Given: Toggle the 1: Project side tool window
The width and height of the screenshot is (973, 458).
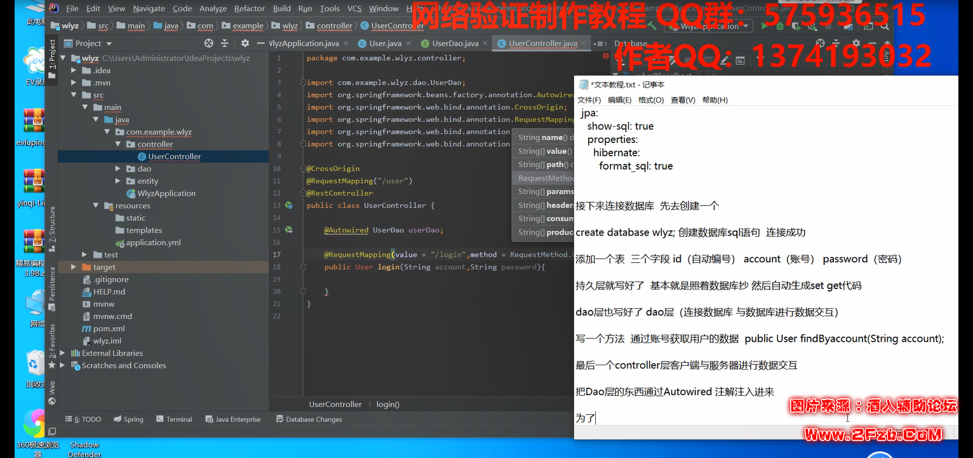Looking at the screenshot, I should coord(52,55).
